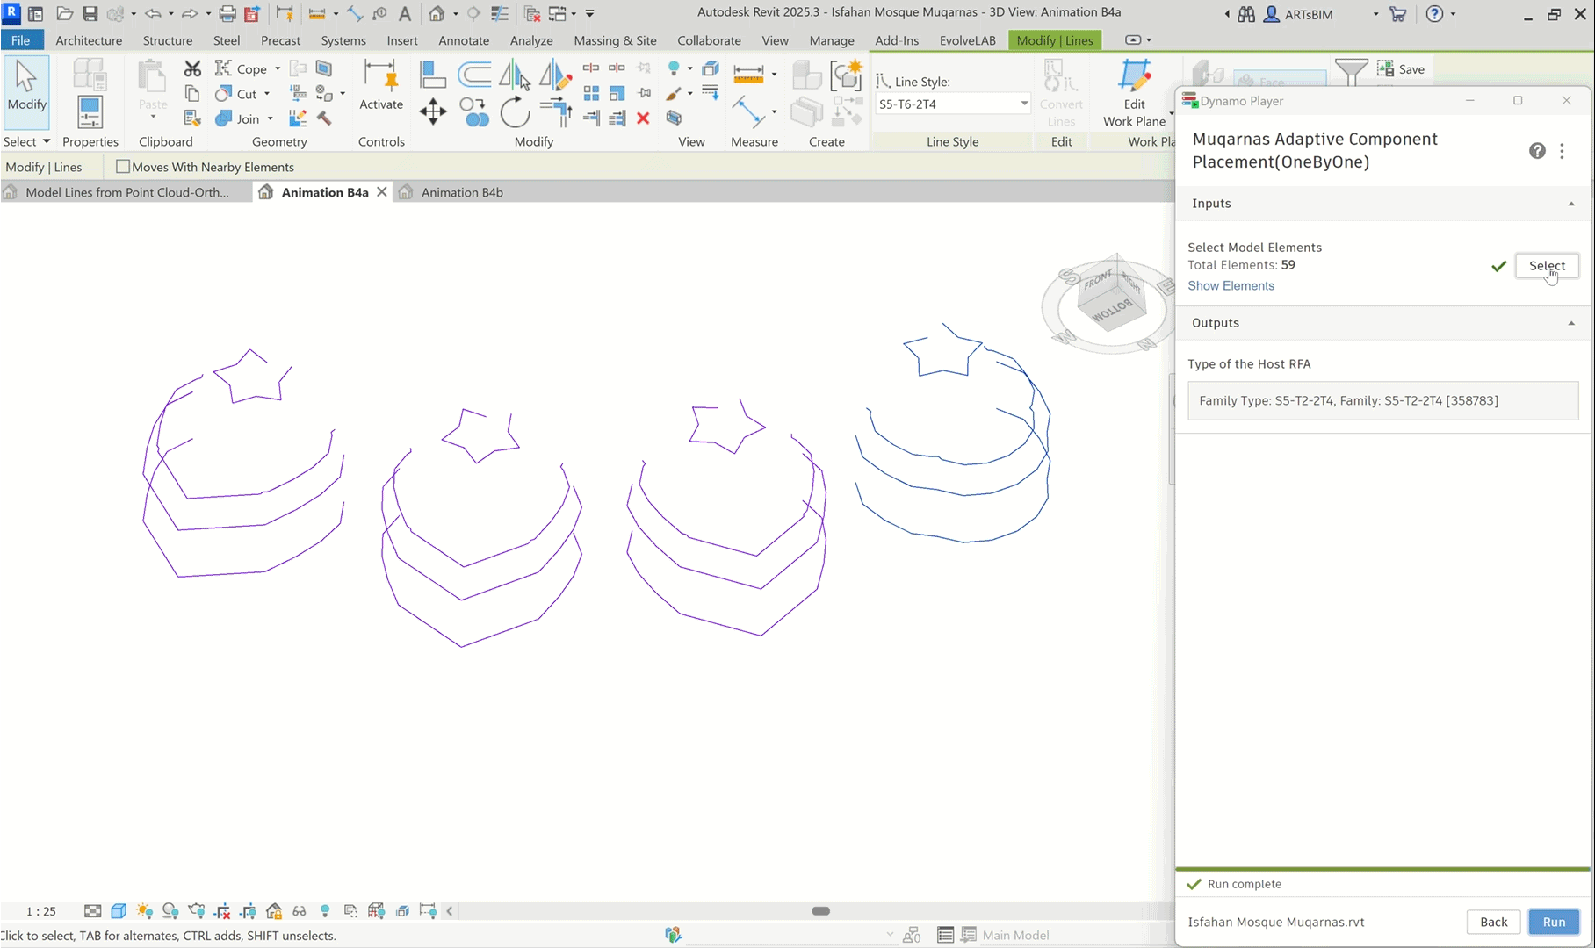Click the Temporary Hide/Isolate glasses icon

300,911
